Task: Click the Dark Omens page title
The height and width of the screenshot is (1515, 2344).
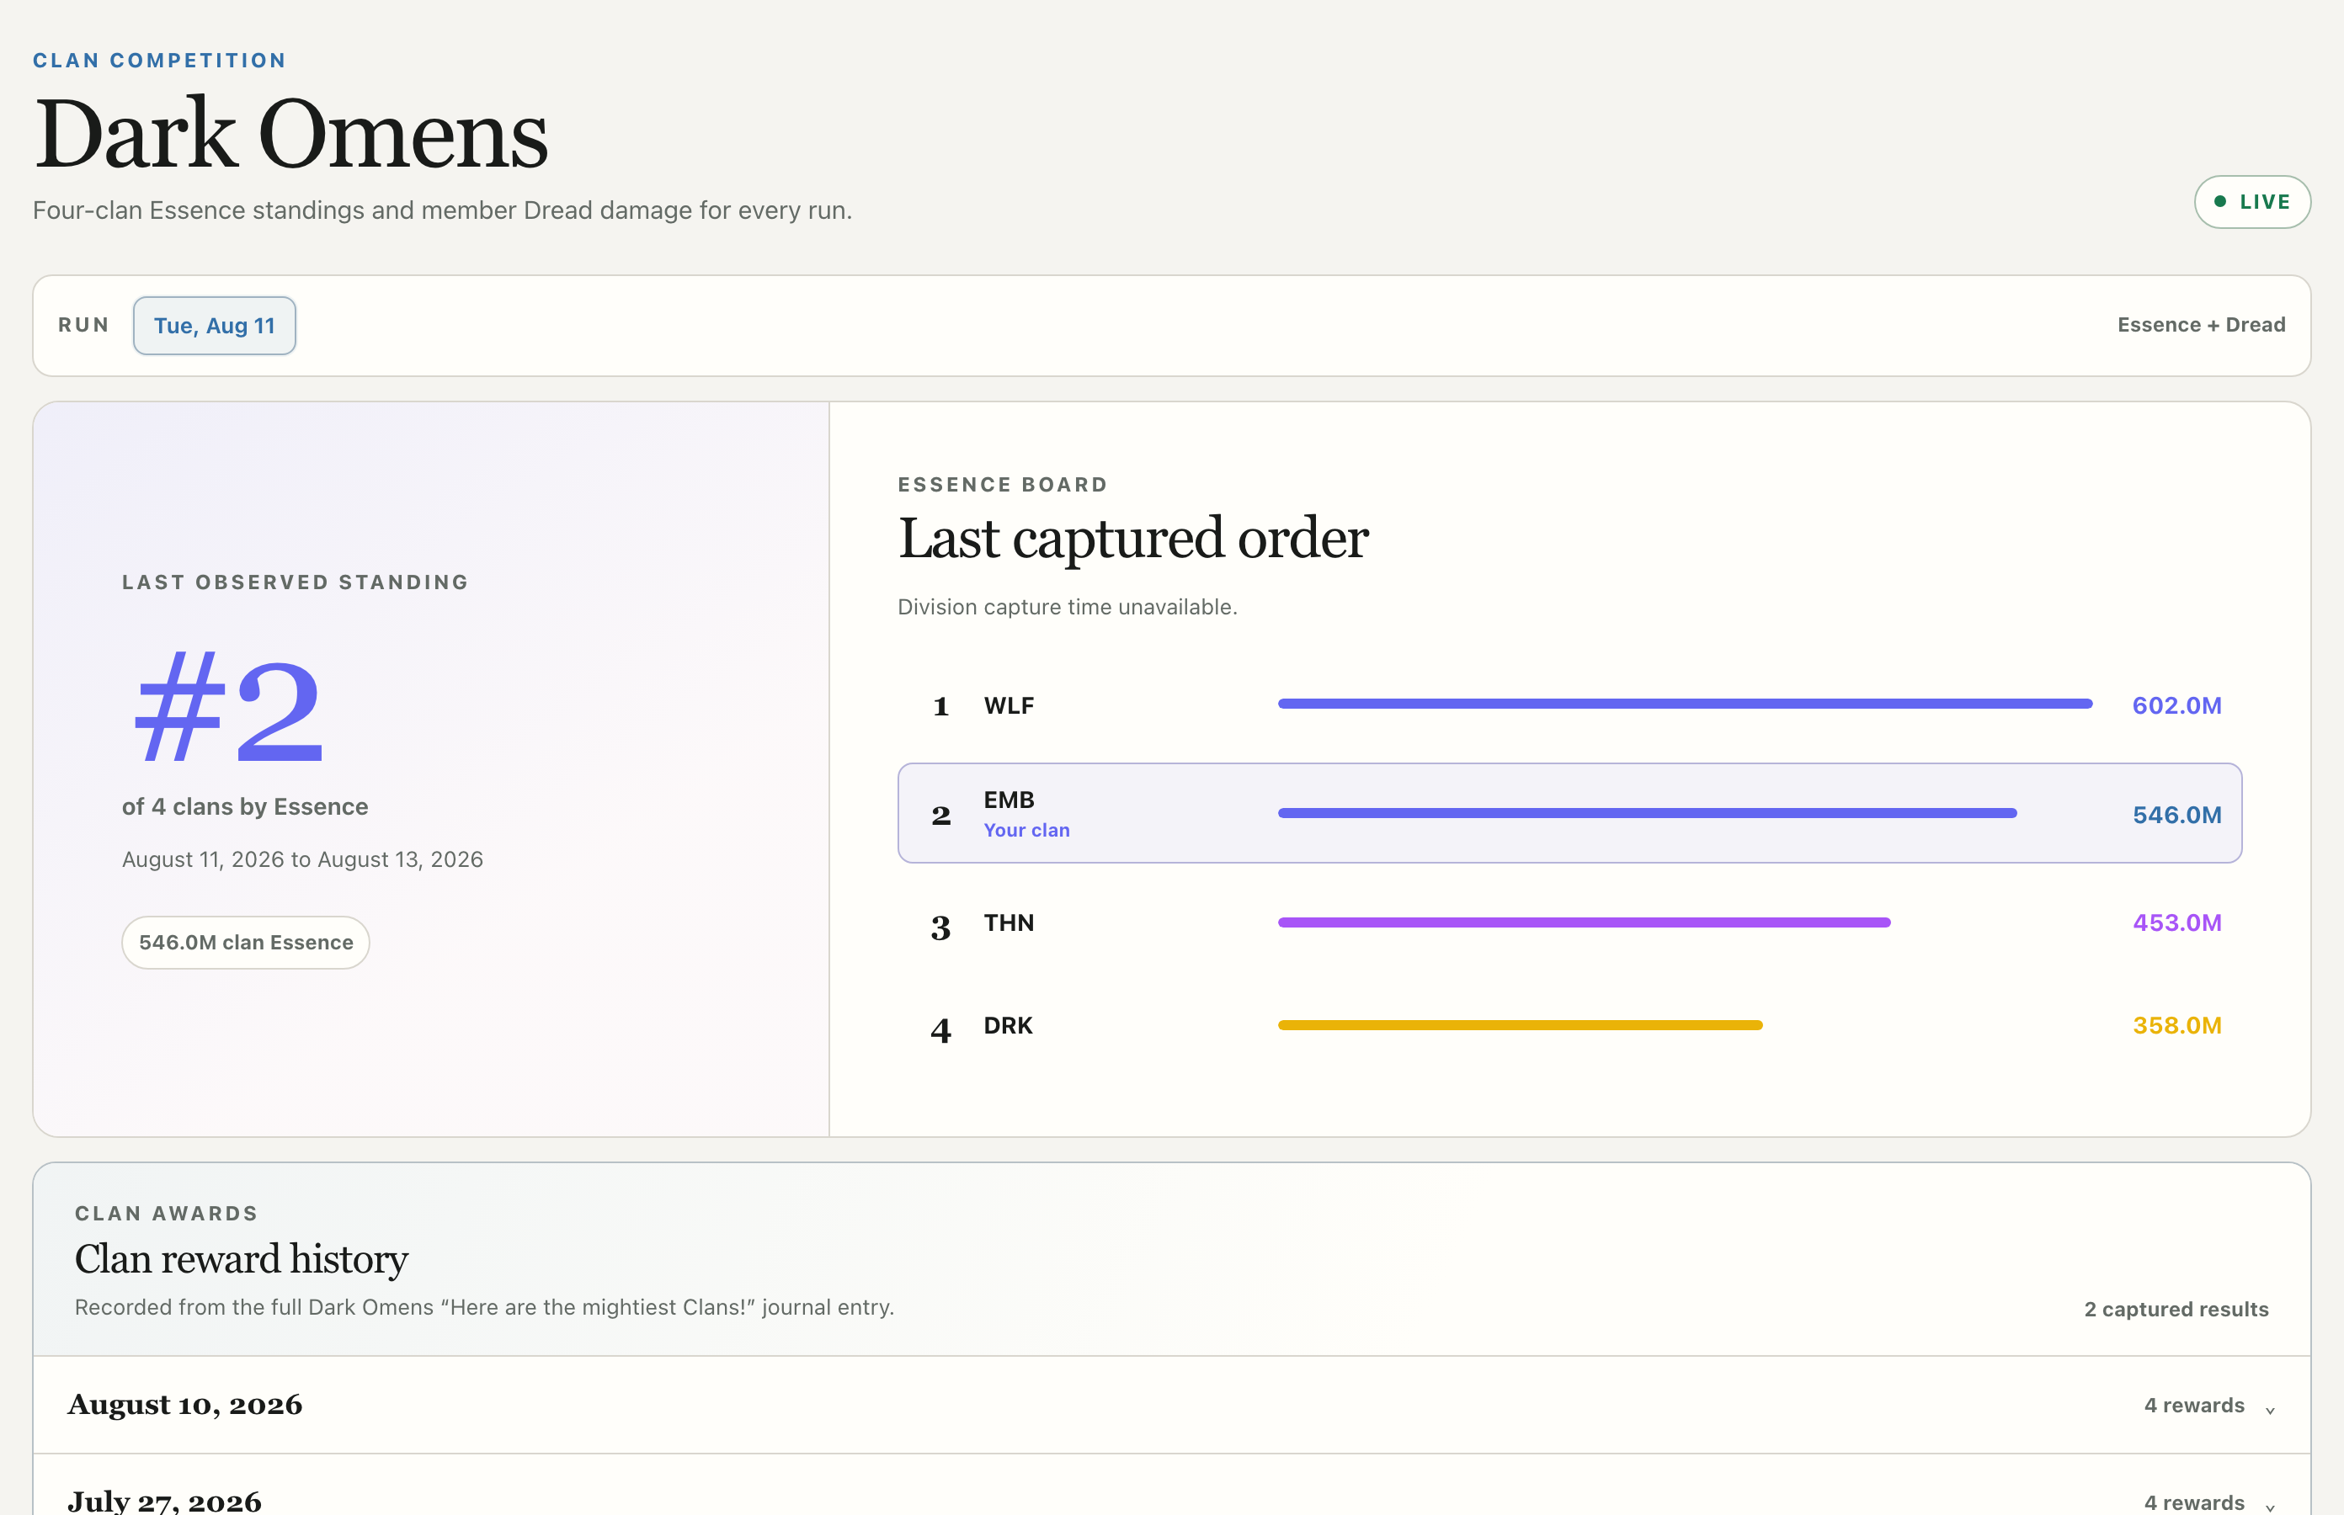Action: (x=291, y=135)
